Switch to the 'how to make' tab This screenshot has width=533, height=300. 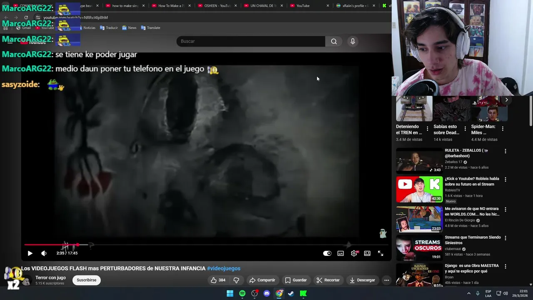point(125,6)
